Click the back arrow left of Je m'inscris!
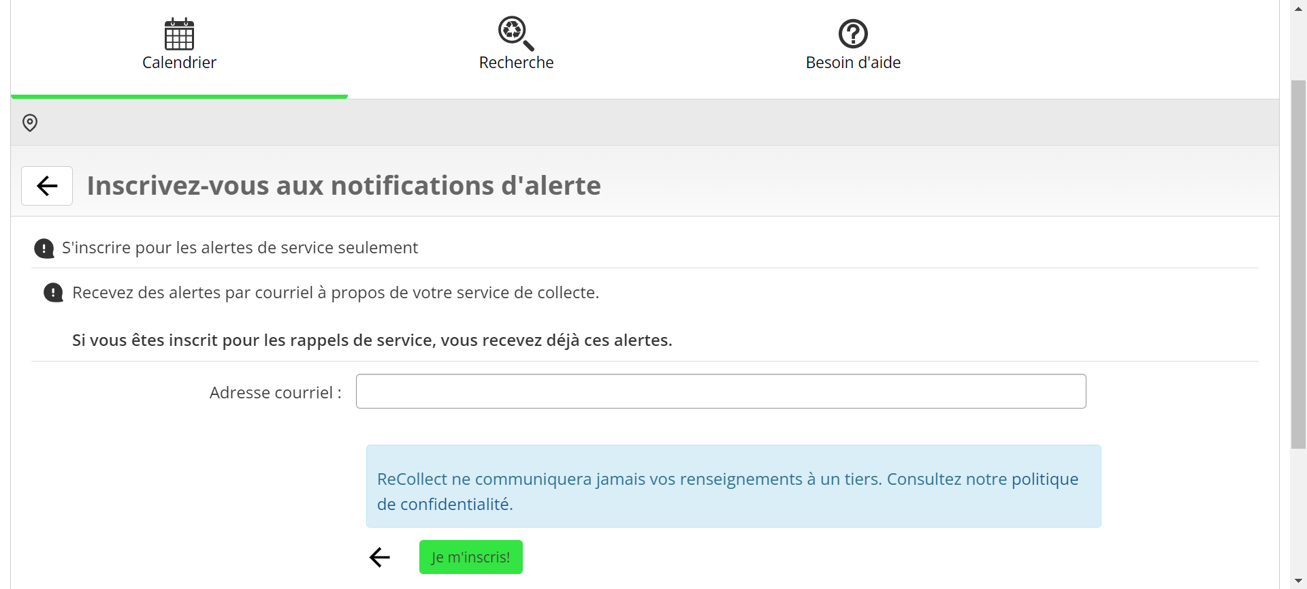1307x589 pixels. point(380,557)
